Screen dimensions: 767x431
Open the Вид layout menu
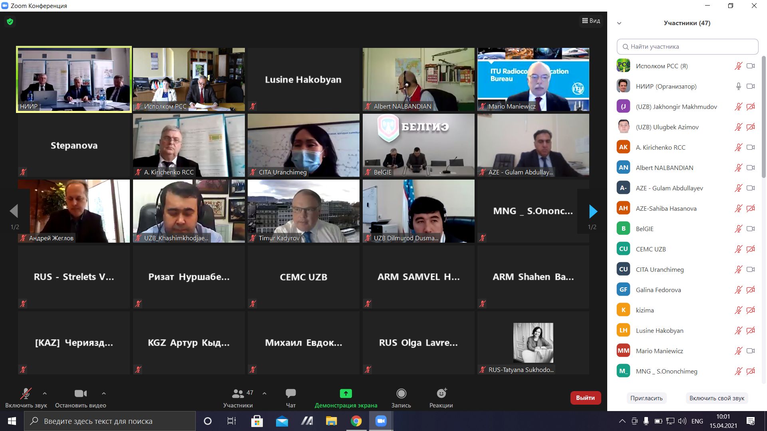coord(591,21)
